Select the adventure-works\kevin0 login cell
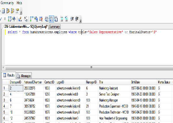Viewport: 173px width, 123px height. (70, 88)
